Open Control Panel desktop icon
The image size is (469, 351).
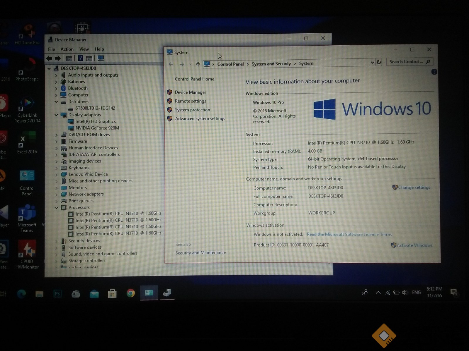click(x=27, y=183)
